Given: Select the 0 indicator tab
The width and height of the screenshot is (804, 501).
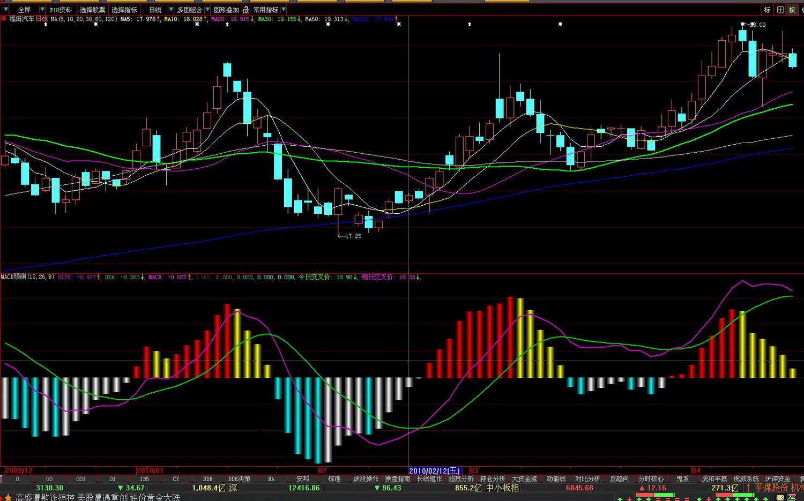Looking at the screenshot, I should pyautogui.click(x=17, y=479).
